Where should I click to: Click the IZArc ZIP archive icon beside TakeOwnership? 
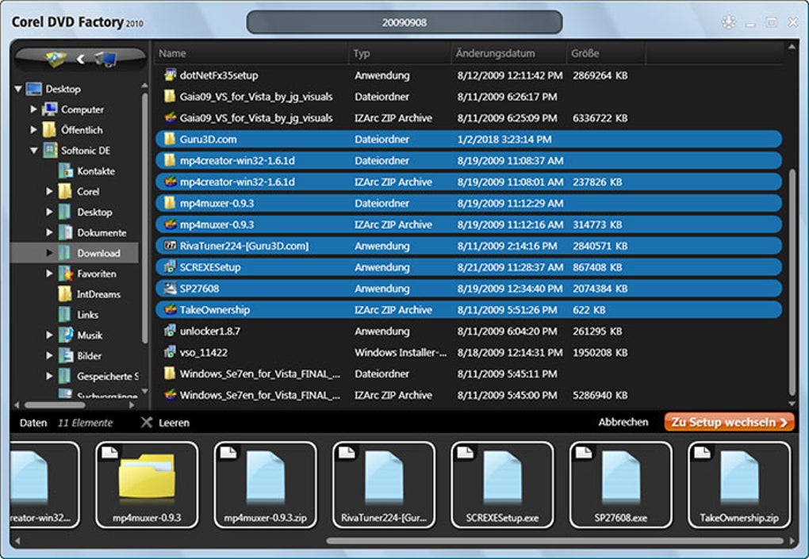[x=169, y=309]
